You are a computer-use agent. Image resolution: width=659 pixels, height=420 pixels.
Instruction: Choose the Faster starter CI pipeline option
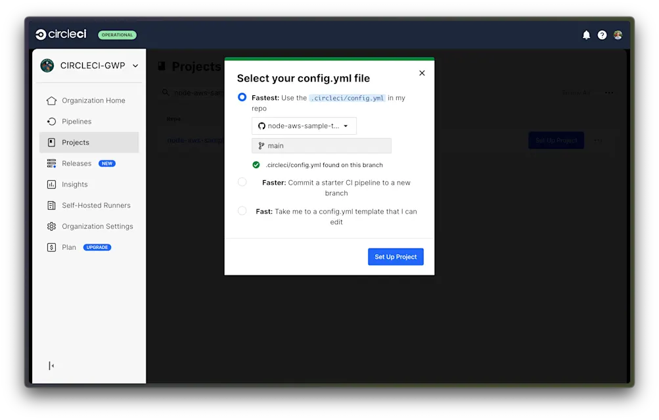coord(242,182)
